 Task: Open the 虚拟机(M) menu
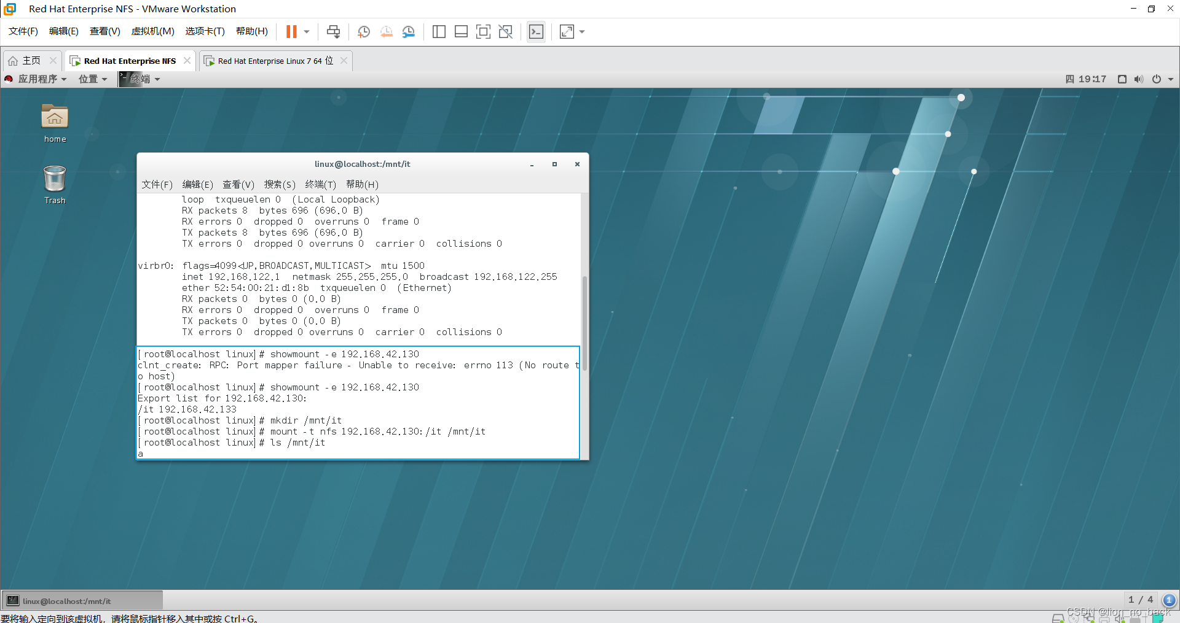tap(153, 31)
